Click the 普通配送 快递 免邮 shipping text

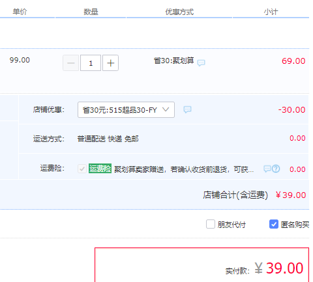point(108,139)
